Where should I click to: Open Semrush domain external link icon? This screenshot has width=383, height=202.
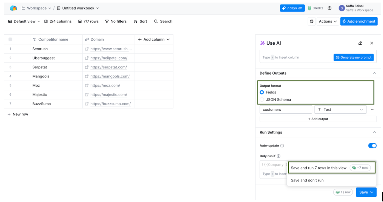(x=87, y=49)
